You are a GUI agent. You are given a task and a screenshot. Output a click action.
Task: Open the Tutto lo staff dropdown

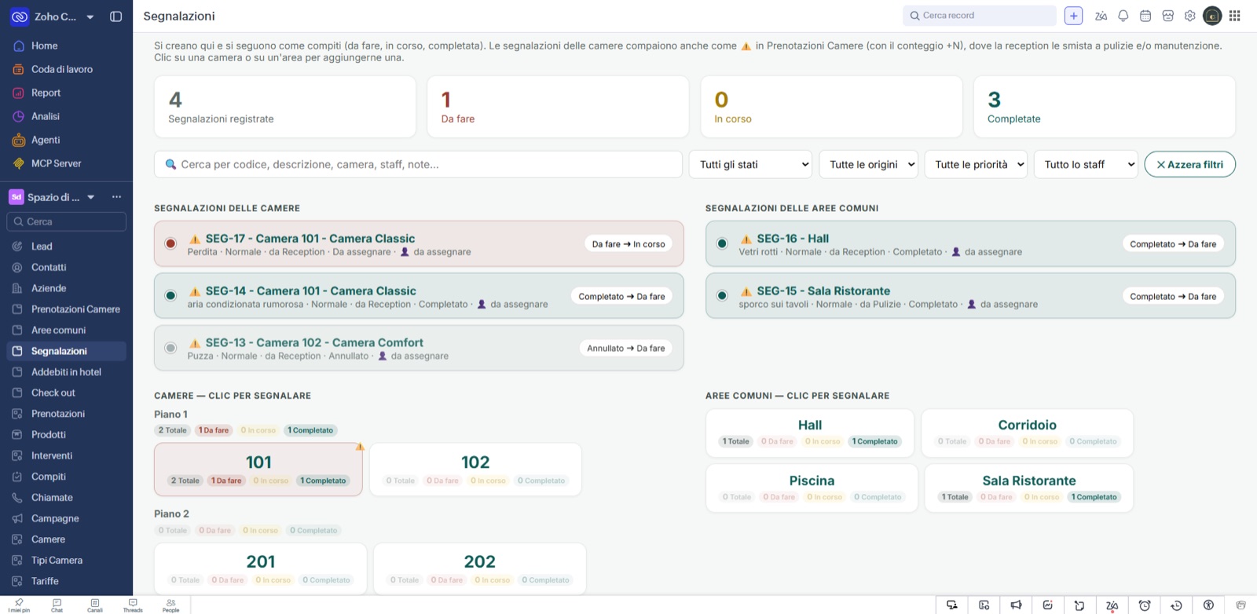pyautogui.click(x=1086, y=164)
